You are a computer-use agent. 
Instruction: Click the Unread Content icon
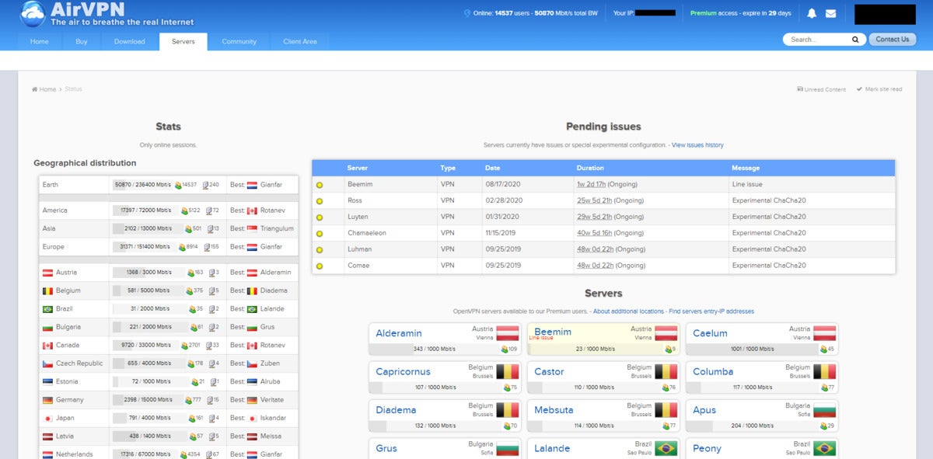tap(800, 89)
